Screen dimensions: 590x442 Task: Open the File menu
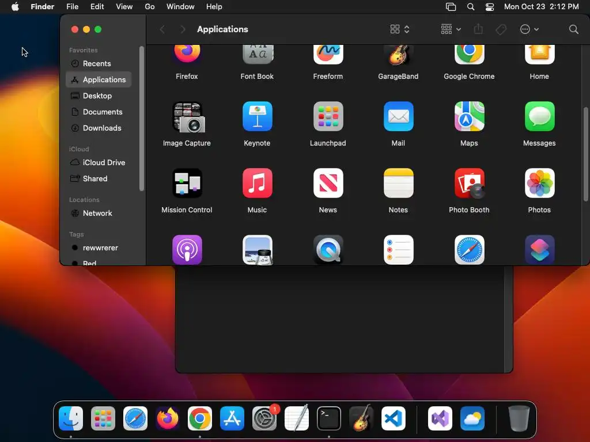tap(72, 7)
